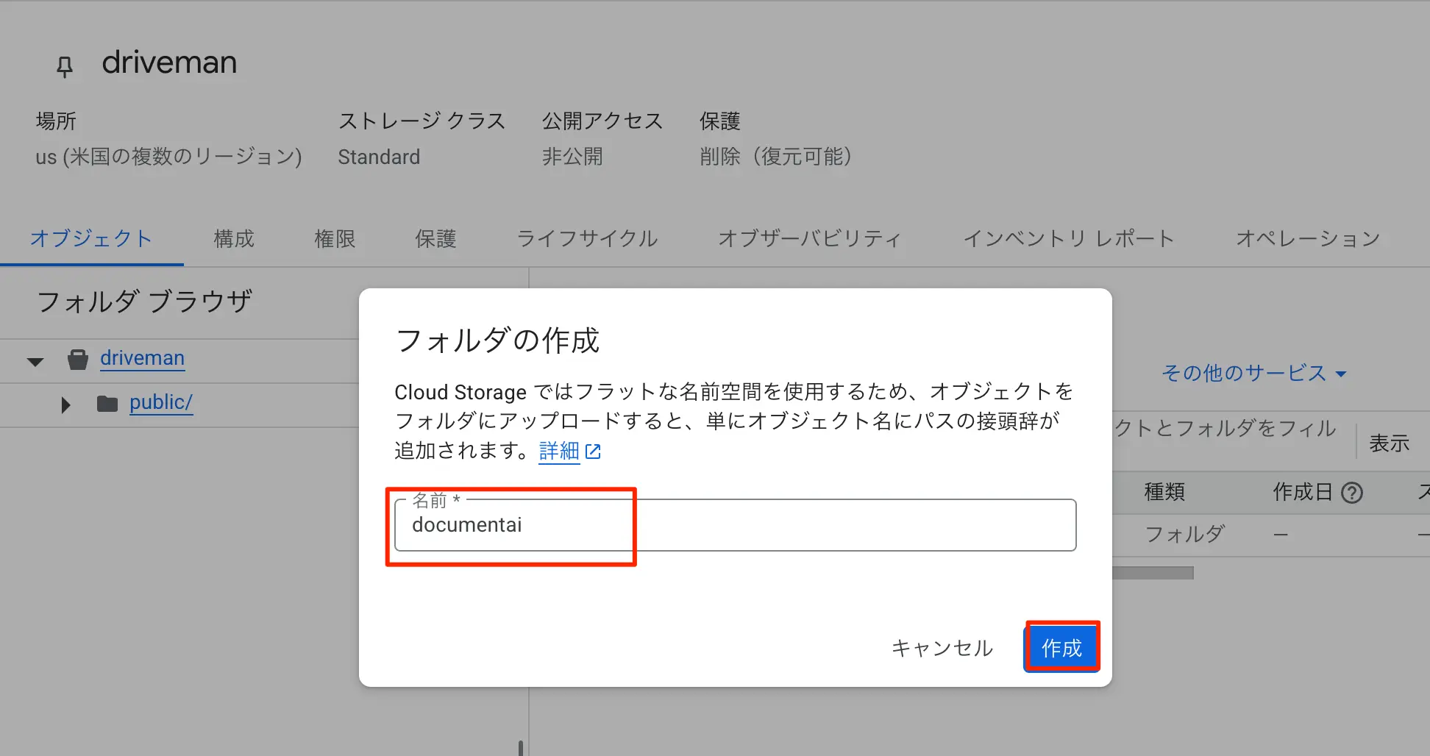
Task: Open the 権限 tab
Action: [335, 239]
